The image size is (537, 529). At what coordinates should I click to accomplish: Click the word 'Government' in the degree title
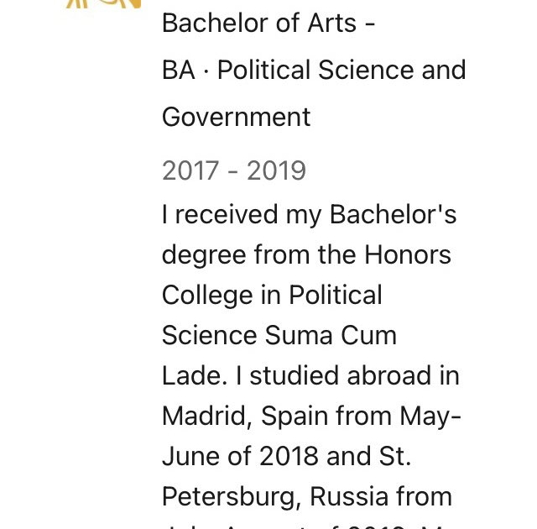coord(237,118)
